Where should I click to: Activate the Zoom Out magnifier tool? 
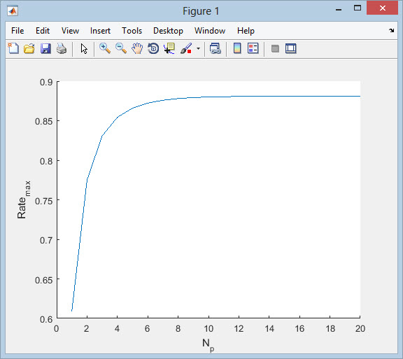[x=121, y=48]
